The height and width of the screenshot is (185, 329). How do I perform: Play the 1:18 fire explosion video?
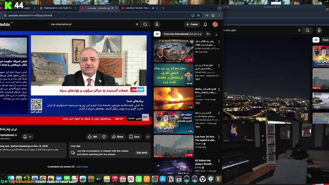click(x=173, y=98)
